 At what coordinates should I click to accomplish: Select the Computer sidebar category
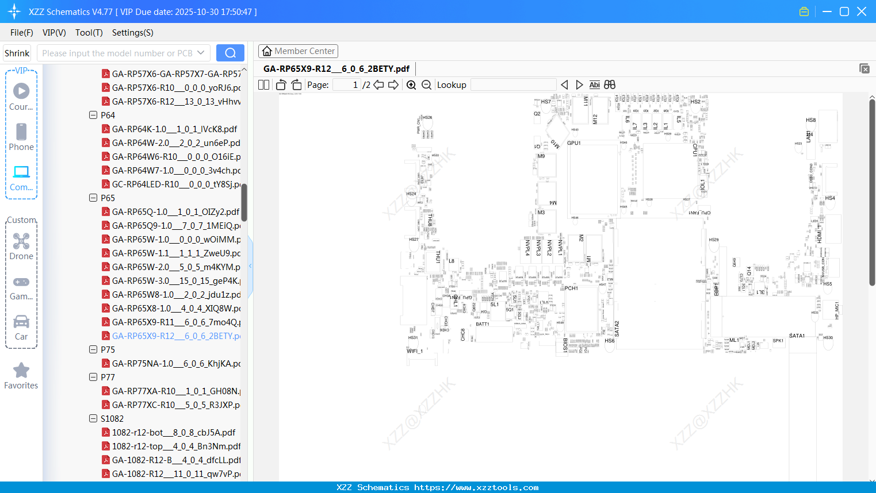[21, 178]
